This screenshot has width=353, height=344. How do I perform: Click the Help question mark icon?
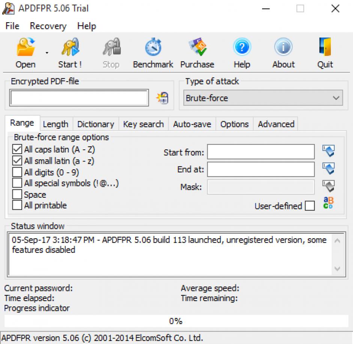click(242, 47)
